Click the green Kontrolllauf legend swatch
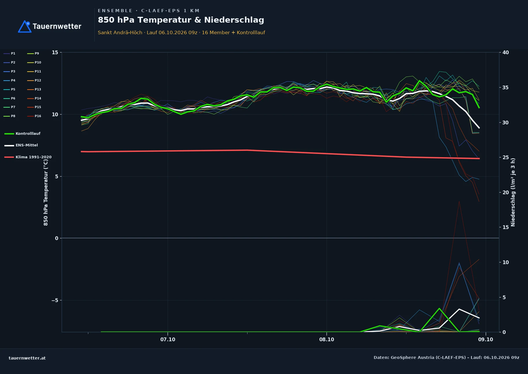This screenshot has width=528, height=374. [x=9, y=134]
